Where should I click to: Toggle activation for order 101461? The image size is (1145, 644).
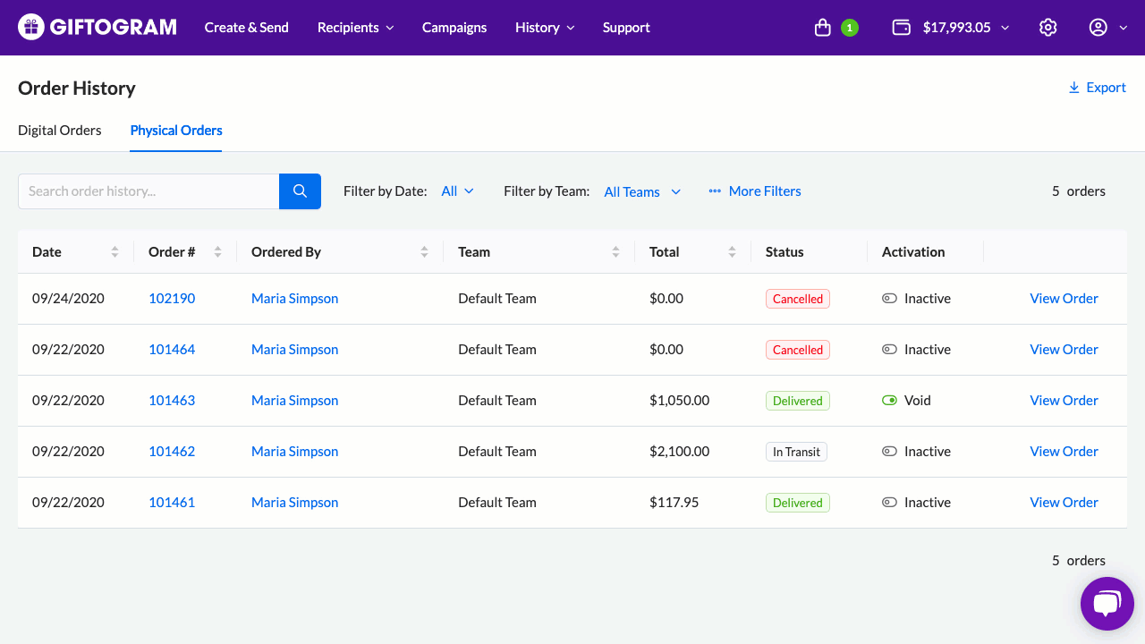[889, 503]
